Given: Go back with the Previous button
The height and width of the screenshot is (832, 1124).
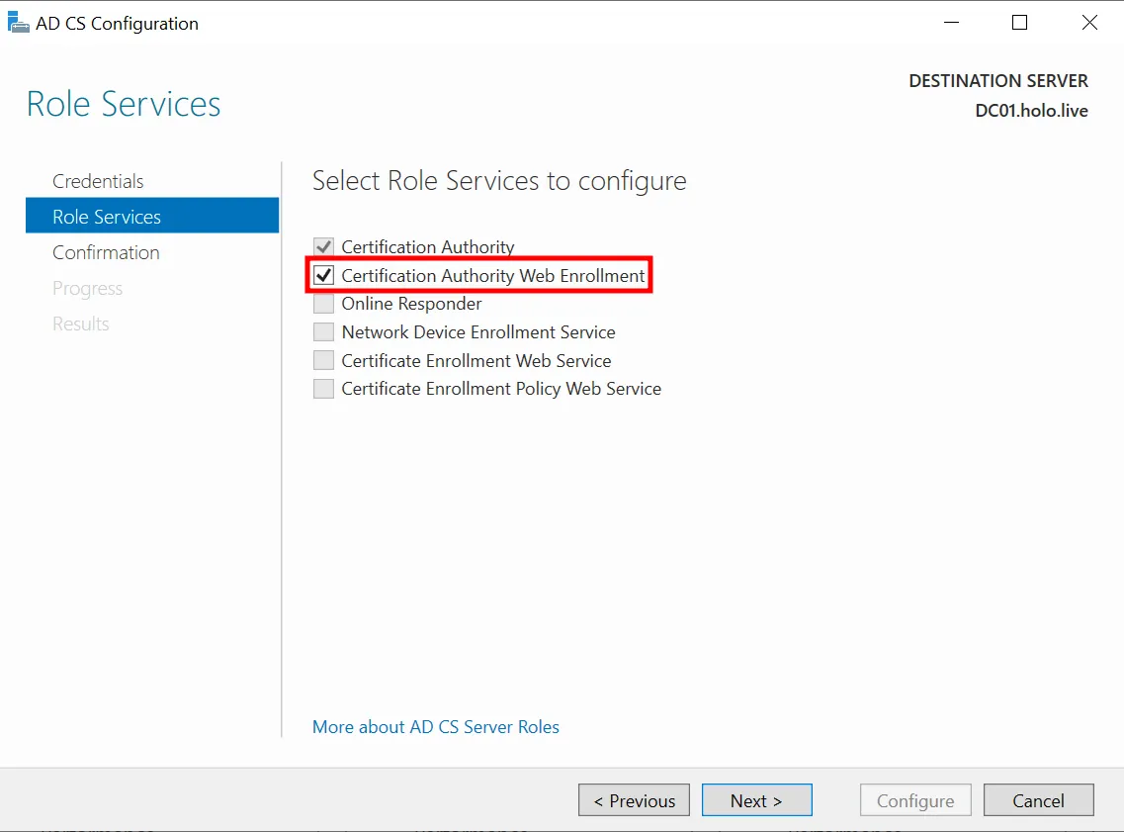Looking at the screenshot, I should tap(635, 799).
